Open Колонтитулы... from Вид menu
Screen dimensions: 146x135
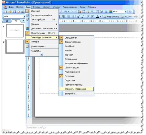click(x=42, y=46)
